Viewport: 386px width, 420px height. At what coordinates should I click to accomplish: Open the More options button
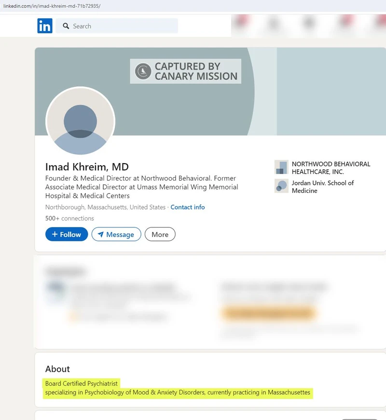(x=160, y=234)
